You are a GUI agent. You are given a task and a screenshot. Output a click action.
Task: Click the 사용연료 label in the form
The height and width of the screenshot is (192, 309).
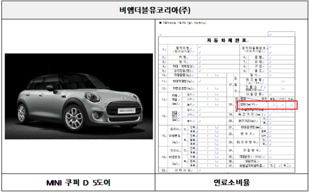click(254, 94)
